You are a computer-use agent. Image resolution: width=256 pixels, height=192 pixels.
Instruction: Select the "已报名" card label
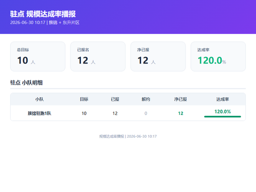coord(83,50)
